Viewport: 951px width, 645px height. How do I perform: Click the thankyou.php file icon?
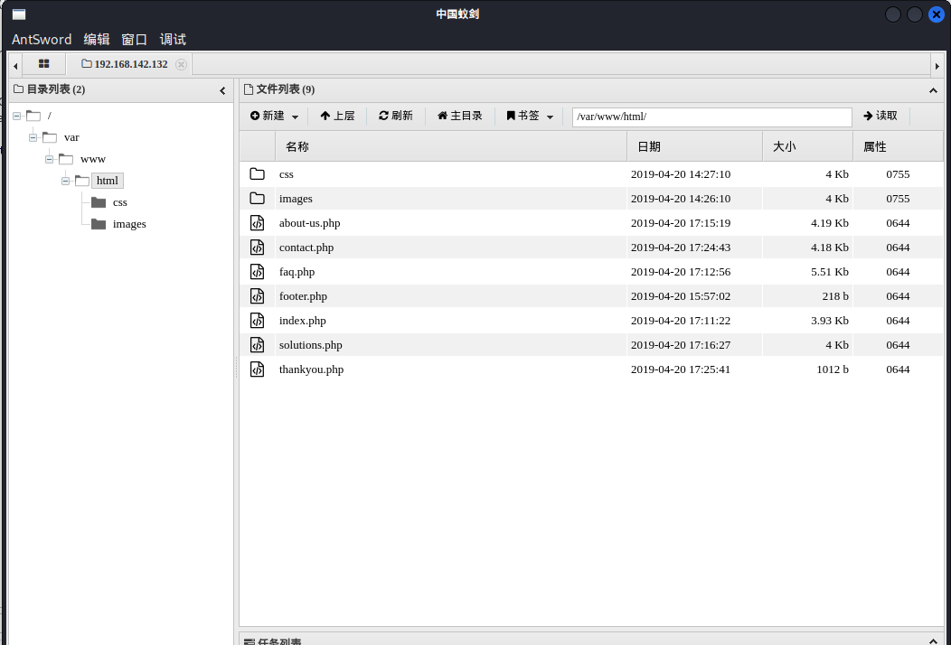pyautogui.click(x=257, y=369)
